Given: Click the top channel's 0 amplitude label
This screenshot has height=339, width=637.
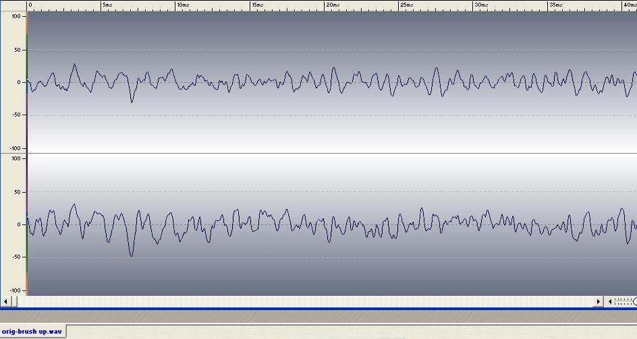Looking at the screenshot, I should 19,82.
